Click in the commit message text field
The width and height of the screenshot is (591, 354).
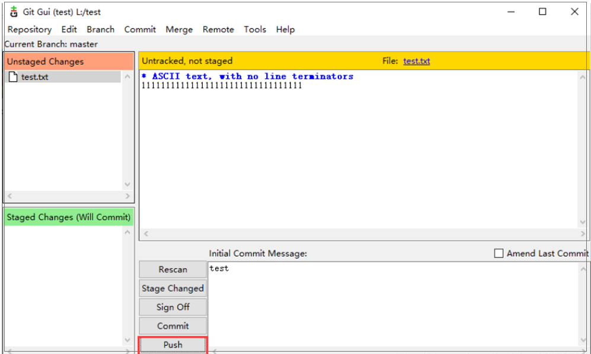click(393, 304)
